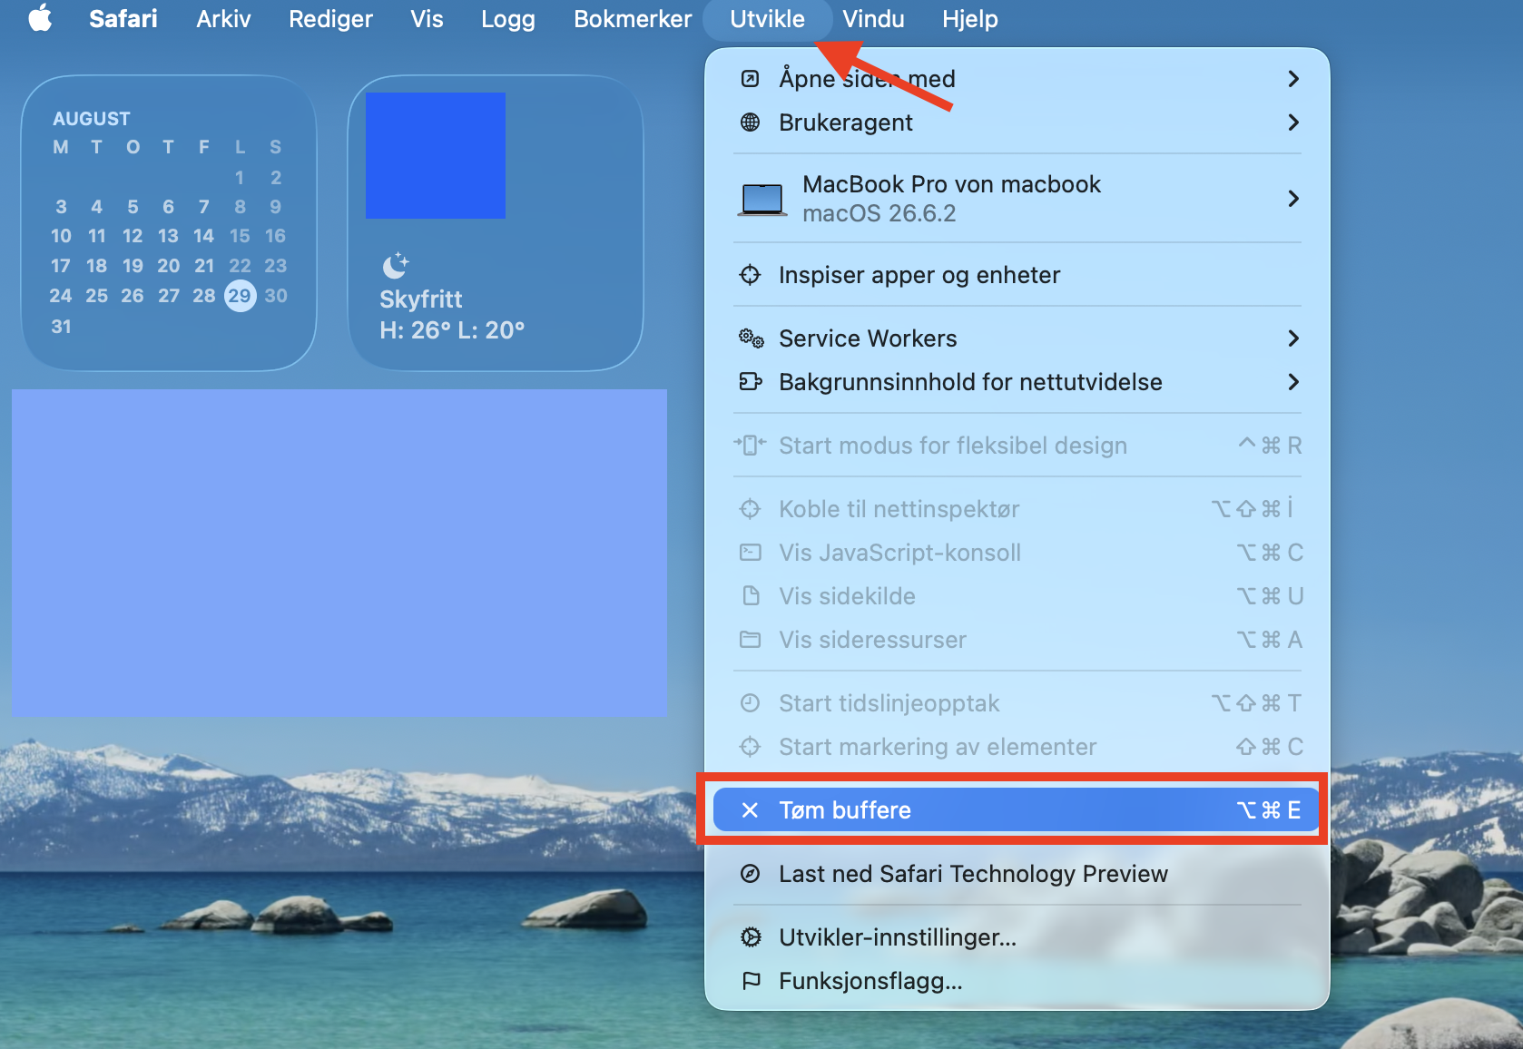Viewport: 1523px width, 1049px height.
Task: Open the Logg menu
Action: point(508,19)
